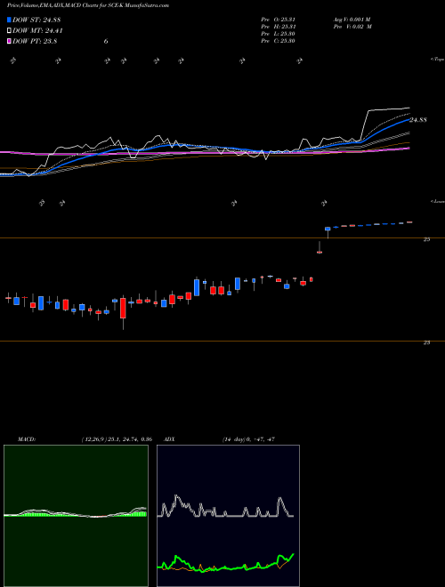Open the dark blue ADX indicator panel
This screenshot has height=587, width=445.
coord(228,516)
